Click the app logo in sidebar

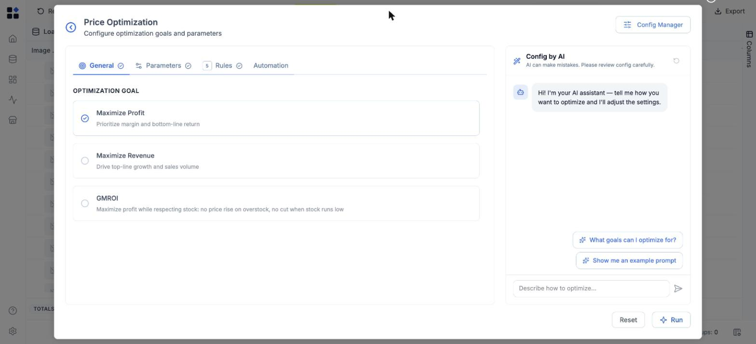click(x=13, y=13)
